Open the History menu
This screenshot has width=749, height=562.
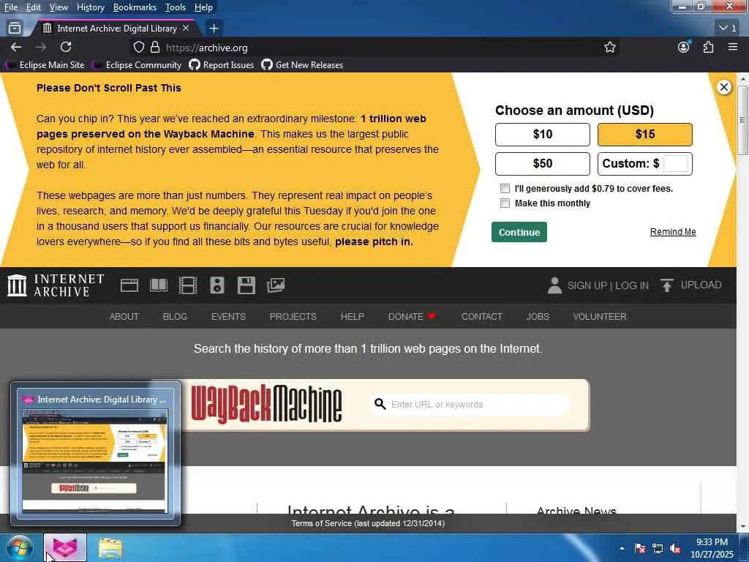coord(90,7)
